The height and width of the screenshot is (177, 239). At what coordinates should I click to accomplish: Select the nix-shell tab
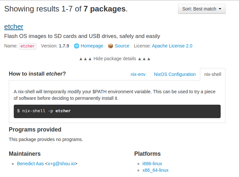click(x=212, y=74)
